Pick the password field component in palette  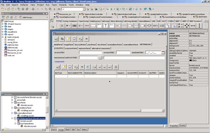click(x=118, y=25)
